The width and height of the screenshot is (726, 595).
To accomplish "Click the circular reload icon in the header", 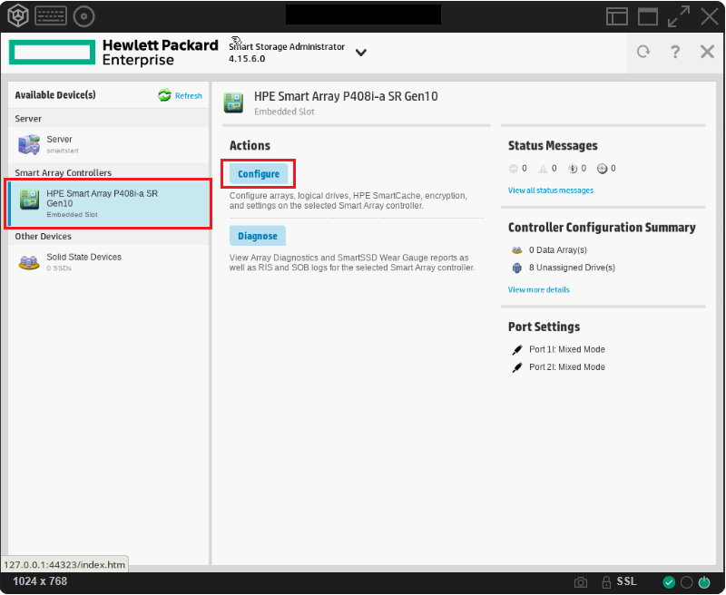I will coord(643,52).
